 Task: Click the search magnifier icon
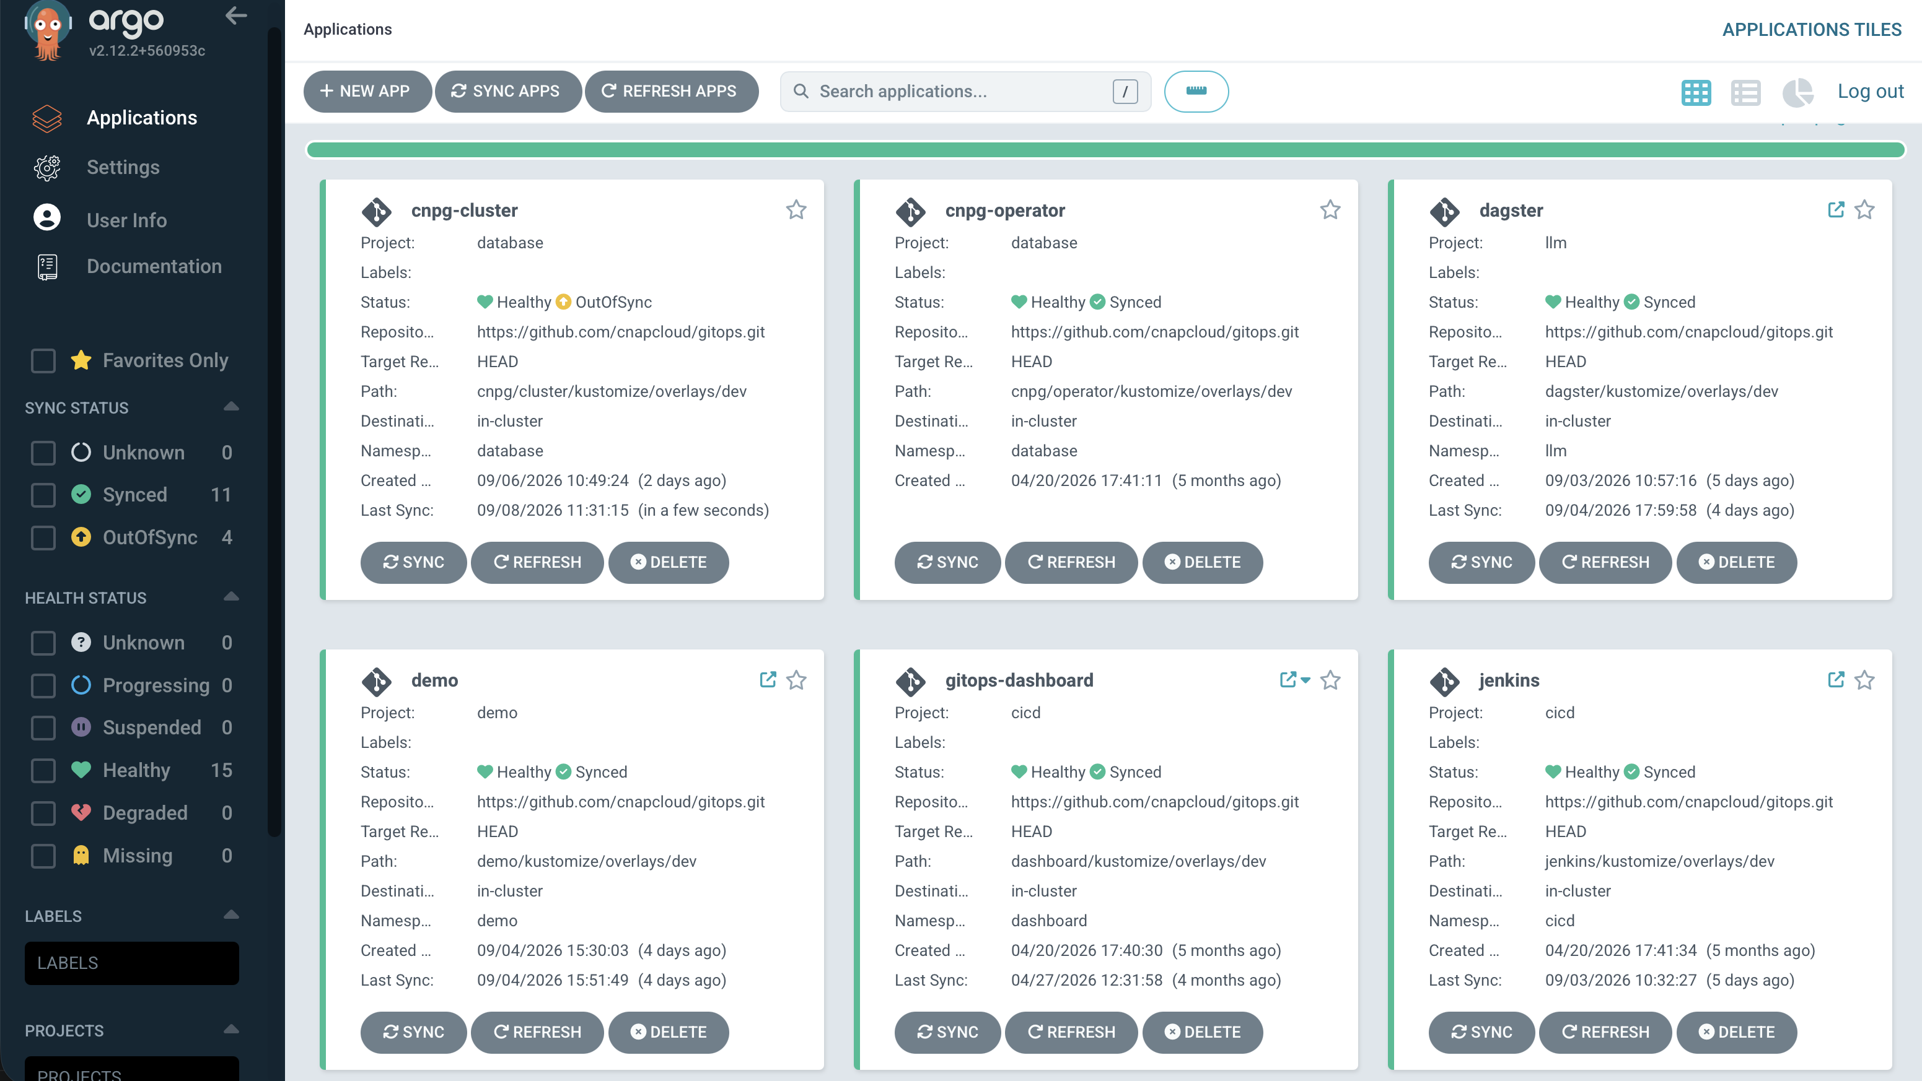click(801, 91)
